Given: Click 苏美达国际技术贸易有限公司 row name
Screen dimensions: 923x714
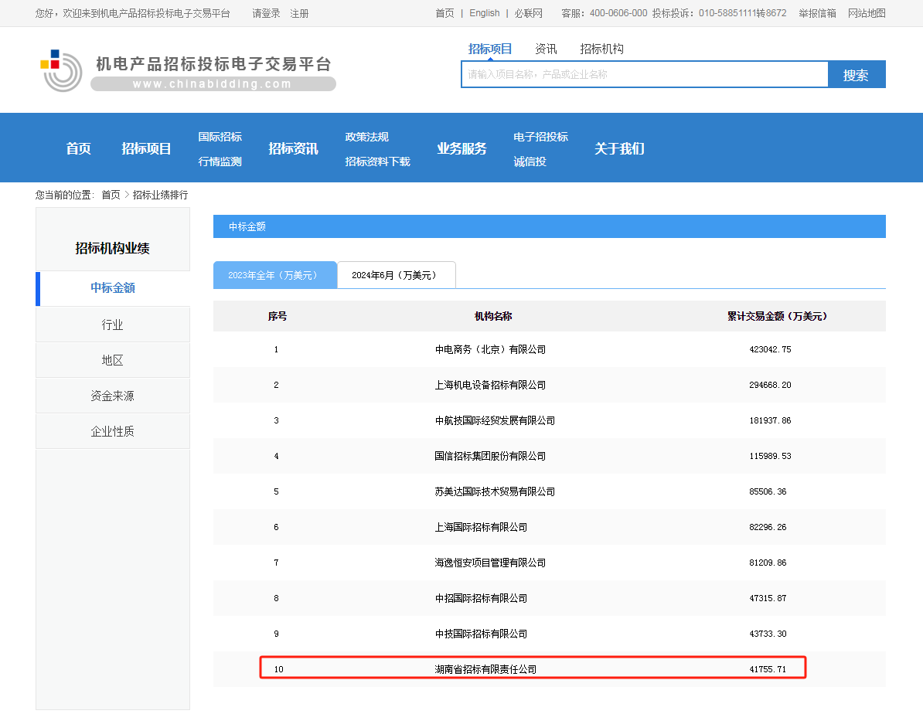Looking at the screenshot, I should (x=495, y=491).
